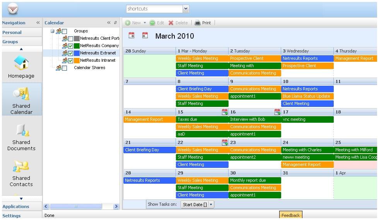Collapse the Groups tree node
Image resolution: width=379 pixels, height=220 pixels.
(x=53, y=31)
